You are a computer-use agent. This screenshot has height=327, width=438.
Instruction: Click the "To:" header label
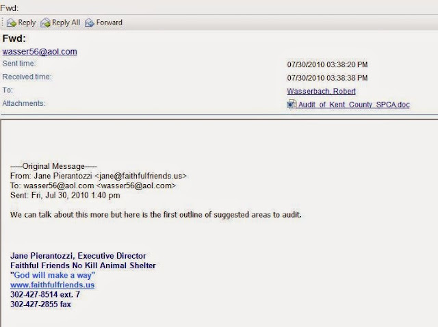pos(8,90)
